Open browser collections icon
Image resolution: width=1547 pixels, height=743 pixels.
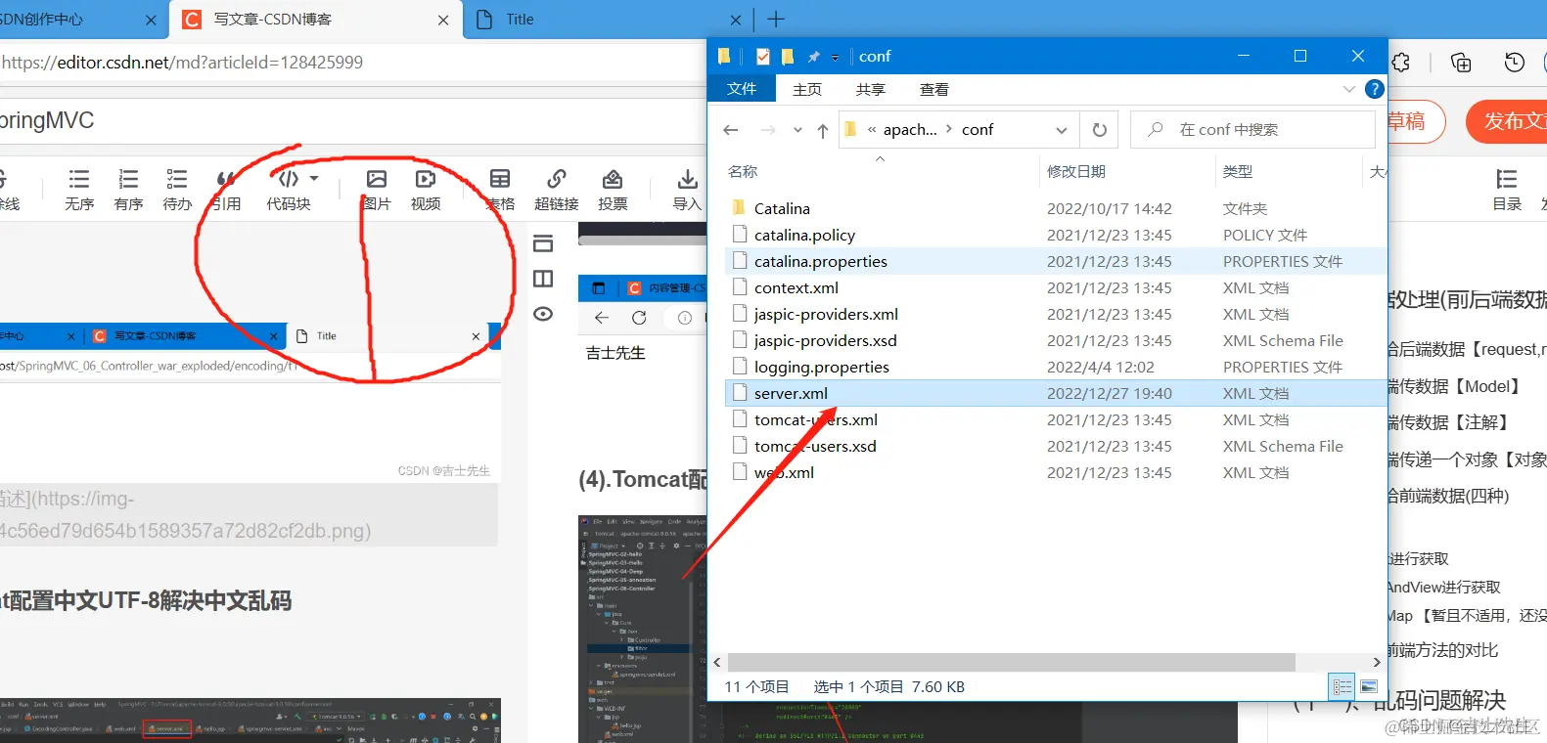[x=1461, y=62]
